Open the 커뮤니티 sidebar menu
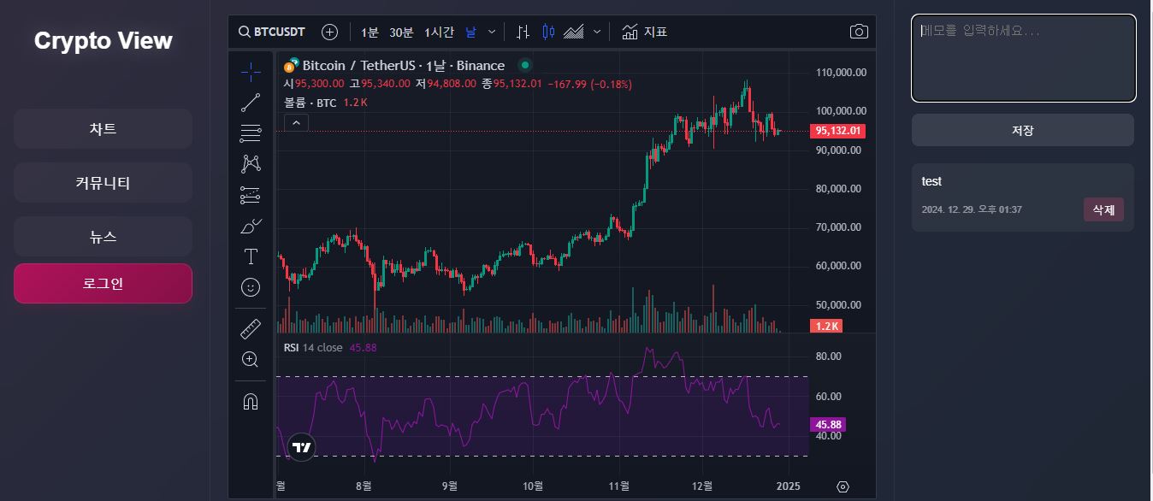The image size is (1153, 501). click(103, 183)
